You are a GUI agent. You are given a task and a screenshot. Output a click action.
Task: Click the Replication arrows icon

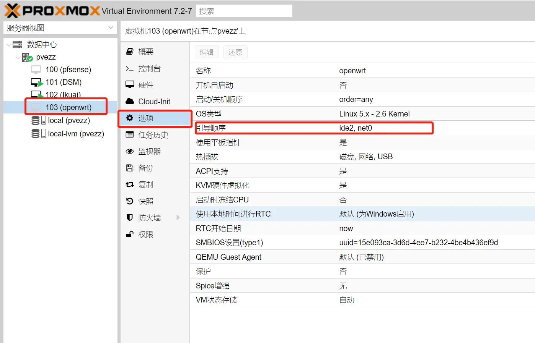pyautogui.click(x=130, y=184)
